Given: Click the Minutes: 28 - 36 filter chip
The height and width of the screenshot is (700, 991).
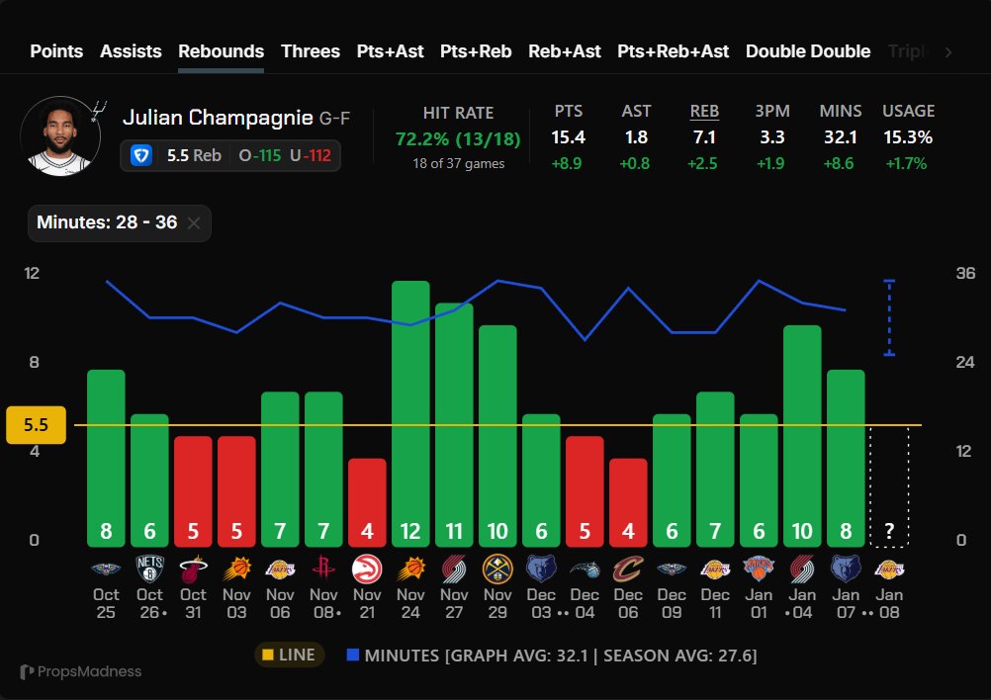Looking at the screenshot, I should click(x=120, y=223).
